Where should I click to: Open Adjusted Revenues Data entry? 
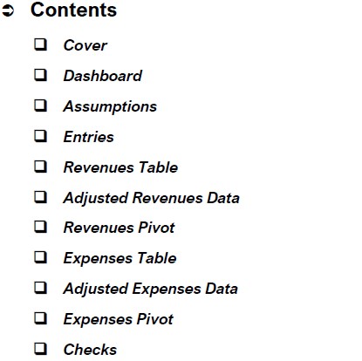[x=151, y=198]
